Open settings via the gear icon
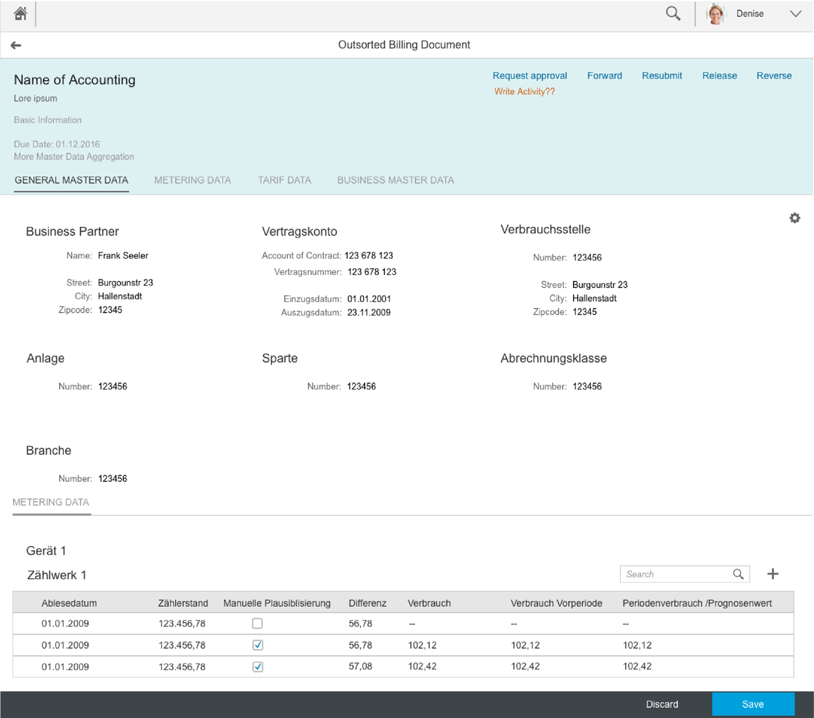The height and width of the screenshot is (718, 814). pyautogui.click(x=794, y=218)
